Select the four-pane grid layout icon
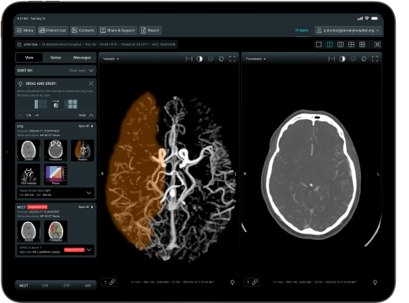The image size is (409, 303). pos(351,45)
